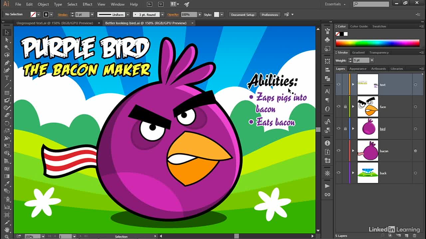Expand the text layer contents
This screenshot has height=239, width=426.
pos(353,84)
